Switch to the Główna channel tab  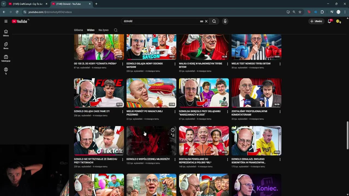tap(78, 30)
